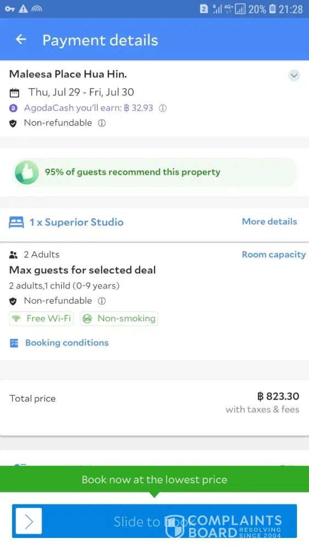Tap the Book now at the lowest price banner

(x=154, y=480)
